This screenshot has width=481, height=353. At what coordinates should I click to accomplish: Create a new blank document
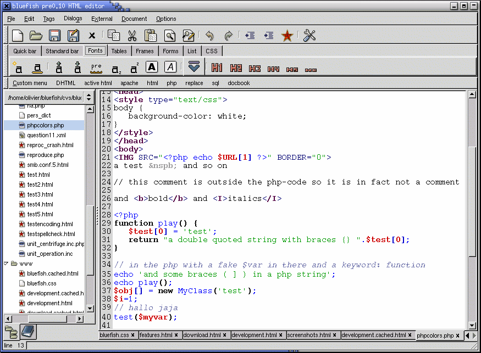[x=18, y=36]
